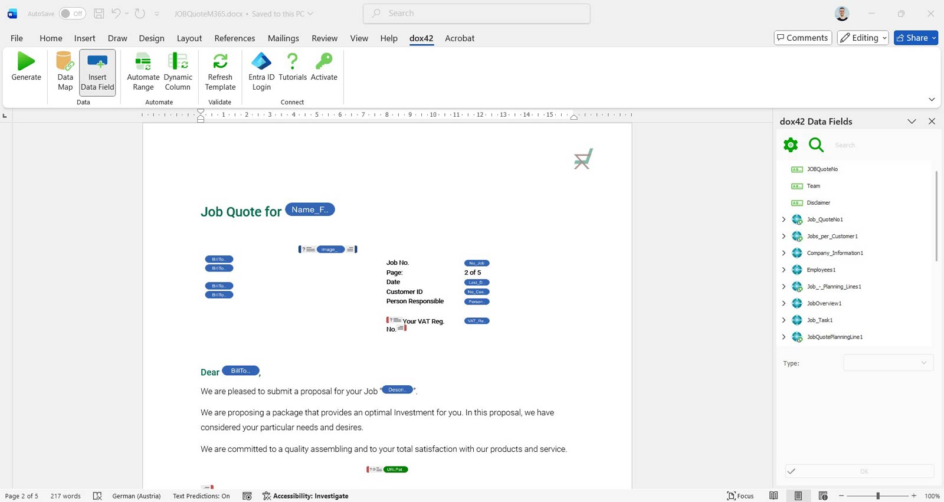Open the Mailings tab
This screenshot has width=944, height=502.
coord(283,38)
